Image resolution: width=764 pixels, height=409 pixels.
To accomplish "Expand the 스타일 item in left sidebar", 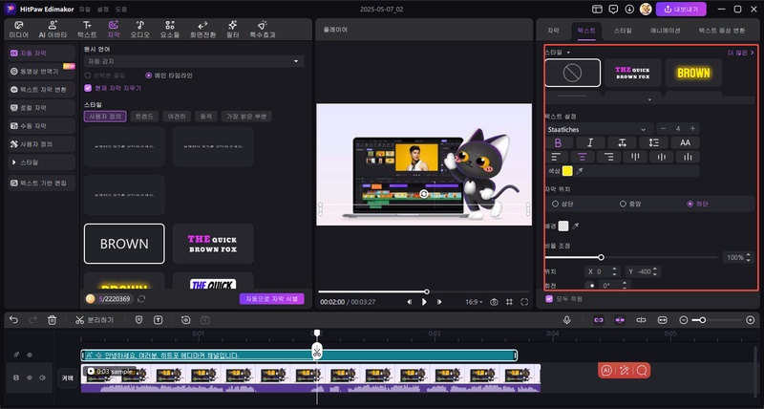I will coord(41,162).
